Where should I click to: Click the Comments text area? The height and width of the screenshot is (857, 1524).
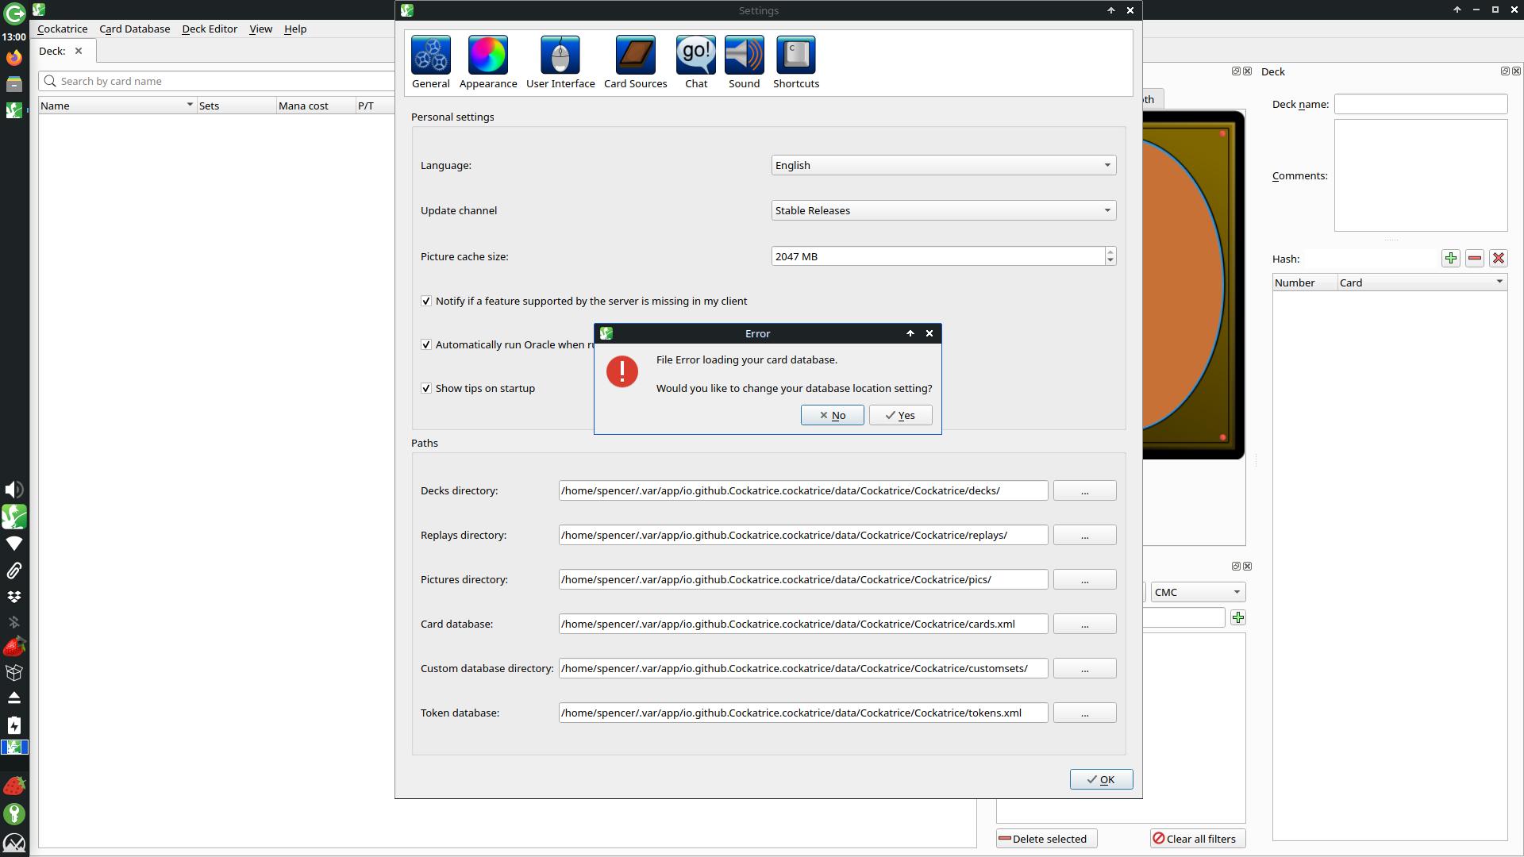[1421, 175]
